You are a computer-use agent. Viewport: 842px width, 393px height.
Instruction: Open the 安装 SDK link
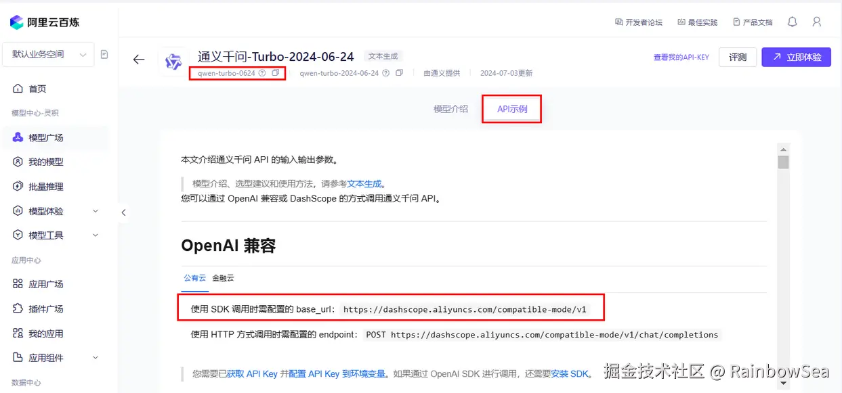[570, 373]
